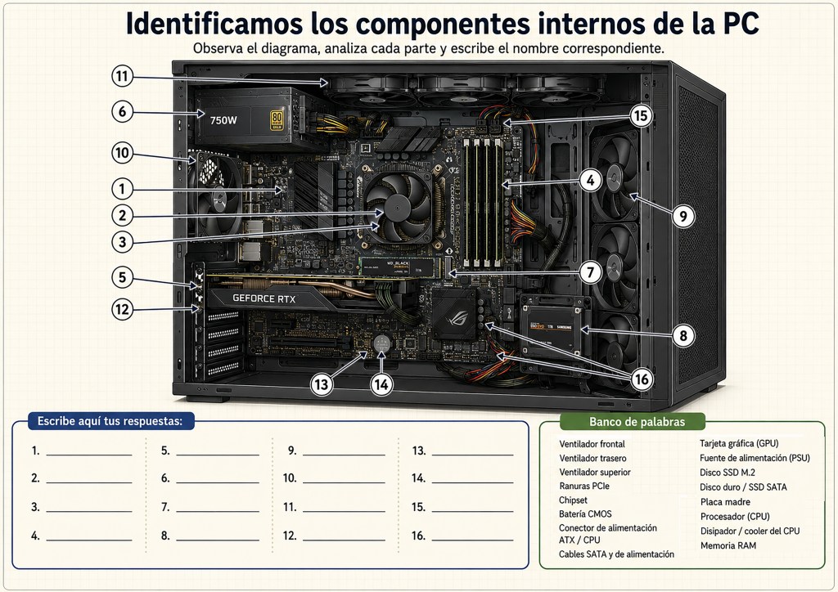The height and width of the screenshot is (592, 838).
Task: Select 'Disco SSD M.2' word bank entry
Action: click(x=728, y=473)
